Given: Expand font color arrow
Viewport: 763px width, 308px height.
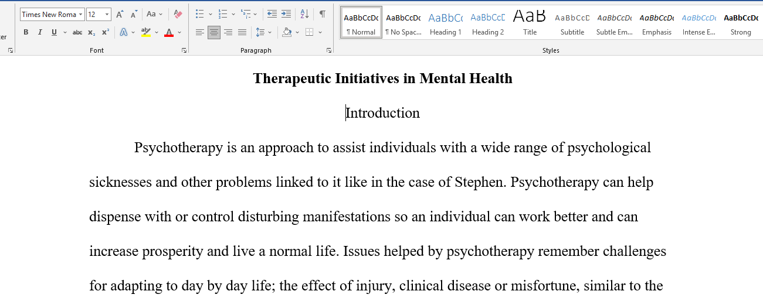Looking at the screenshot, I should click(179, 32).
